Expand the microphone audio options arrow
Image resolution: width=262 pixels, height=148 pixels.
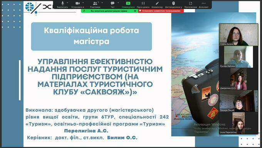click(x=67, y=3)
